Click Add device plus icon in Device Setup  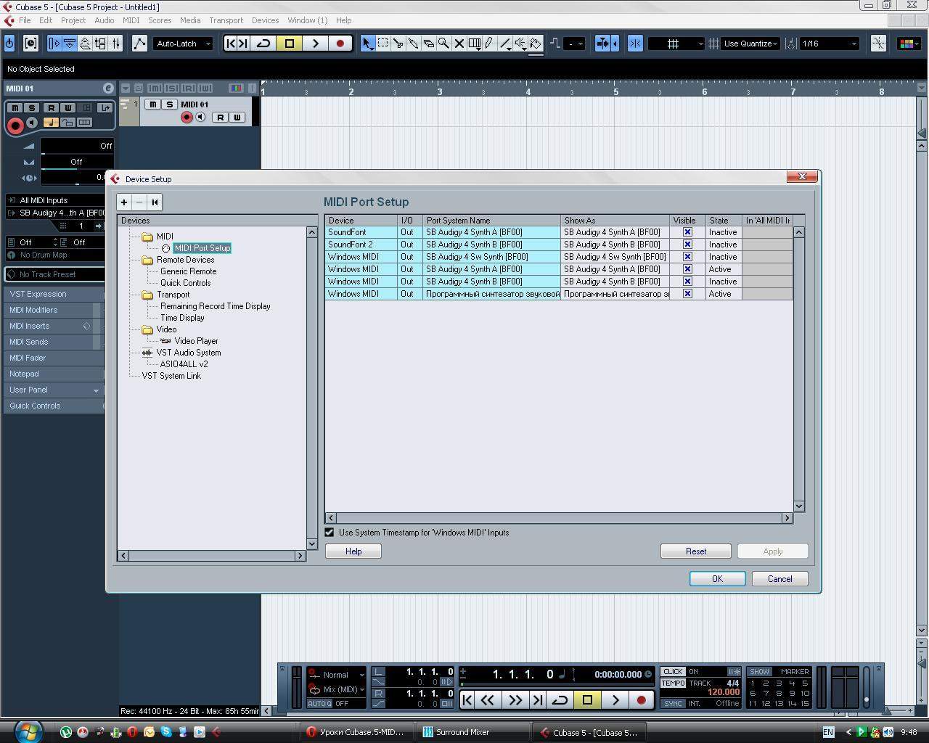(124, 202)
